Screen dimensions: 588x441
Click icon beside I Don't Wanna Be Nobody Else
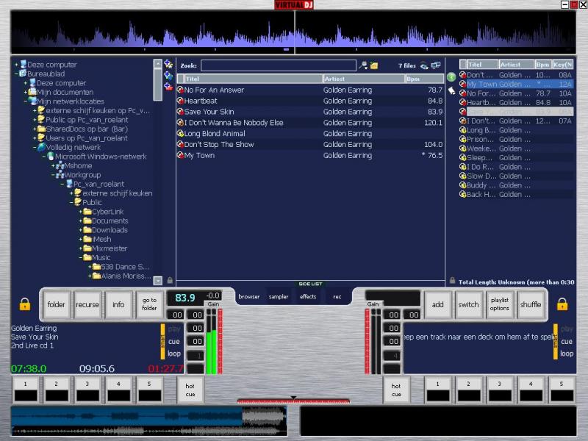[180, 123]
